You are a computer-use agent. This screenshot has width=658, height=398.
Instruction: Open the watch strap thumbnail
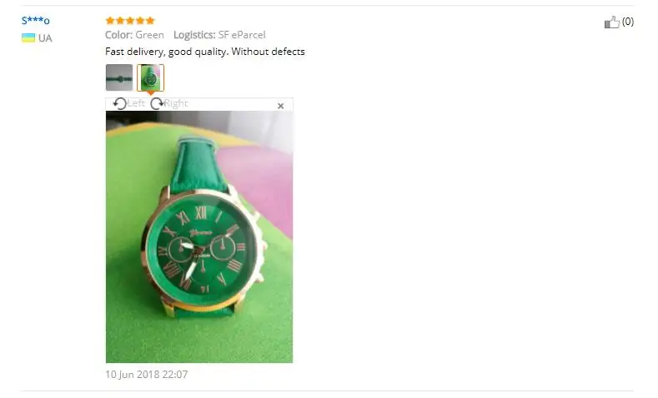click(x=119, y=77)
